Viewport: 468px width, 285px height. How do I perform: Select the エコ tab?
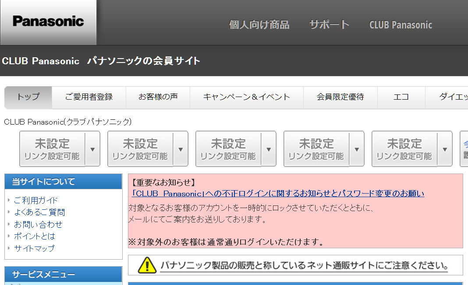(401, 97)
